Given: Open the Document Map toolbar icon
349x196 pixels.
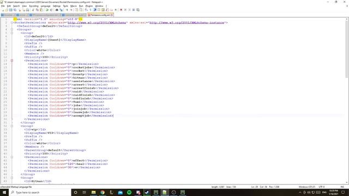Looking at the screenshot, I should pos(103,10).
